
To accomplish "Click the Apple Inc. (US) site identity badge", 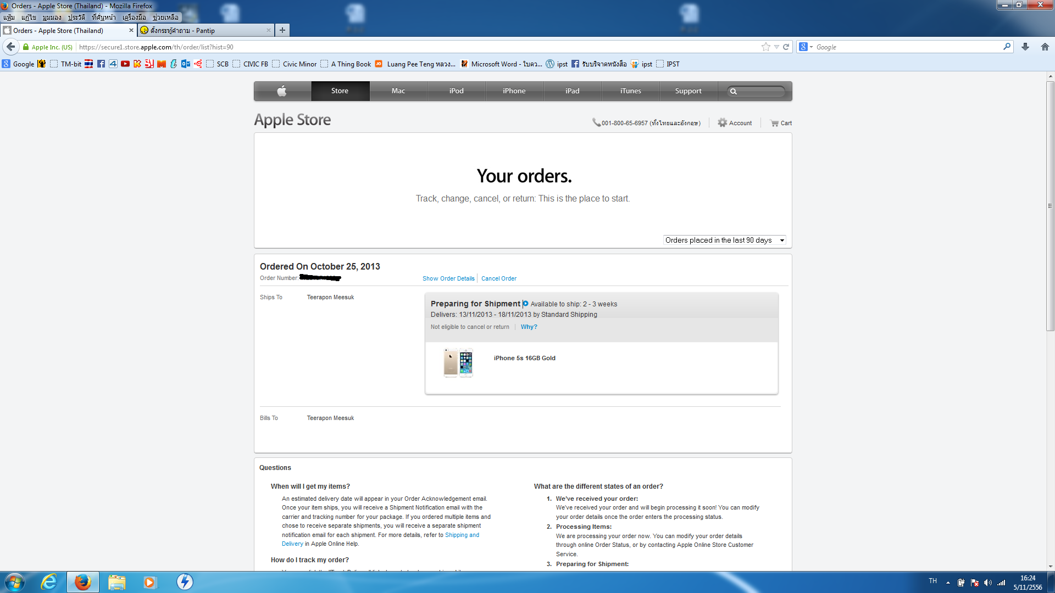I will [48, 47].
